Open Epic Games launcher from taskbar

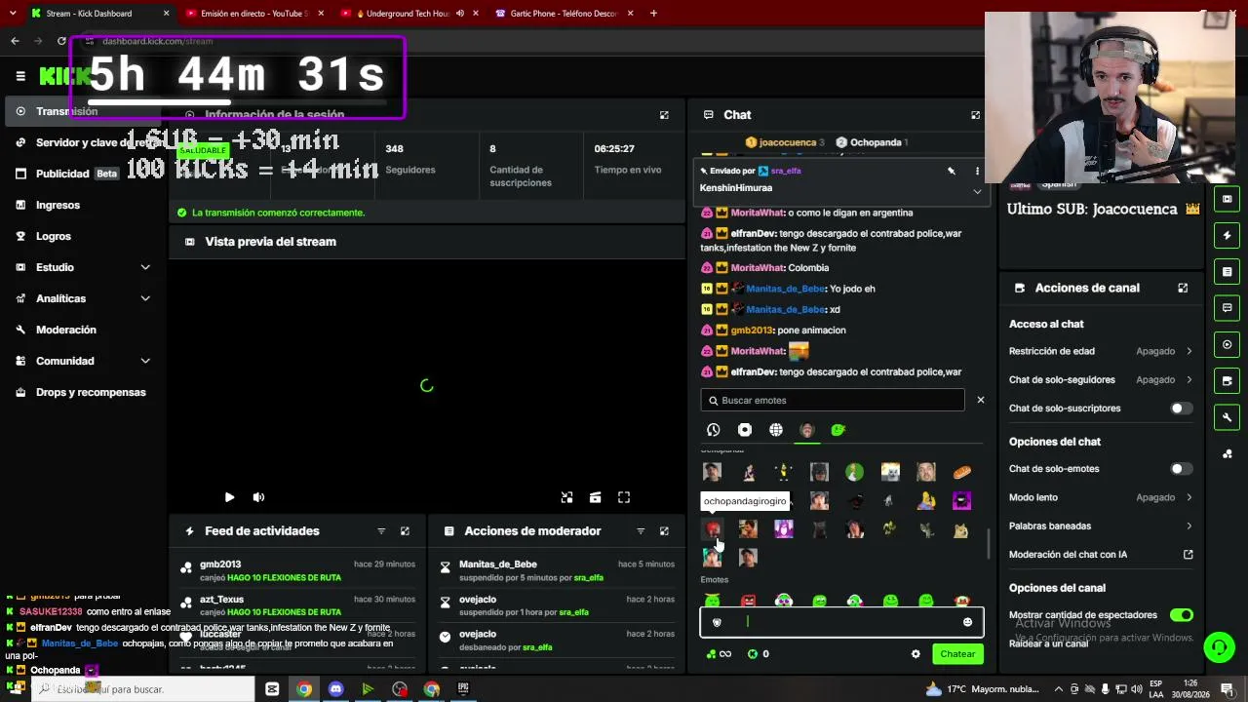click(x=463, y=689)
